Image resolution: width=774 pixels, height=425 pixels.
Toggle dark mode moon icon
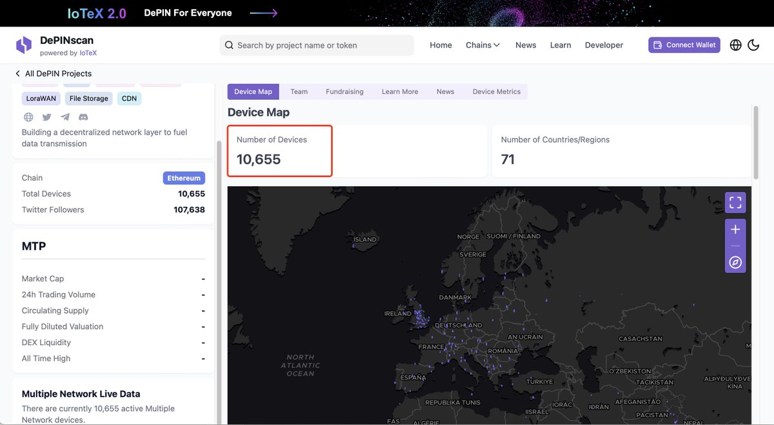click(753, 45)
